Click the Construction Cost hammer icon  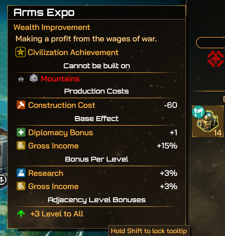[x=21, y=105]
